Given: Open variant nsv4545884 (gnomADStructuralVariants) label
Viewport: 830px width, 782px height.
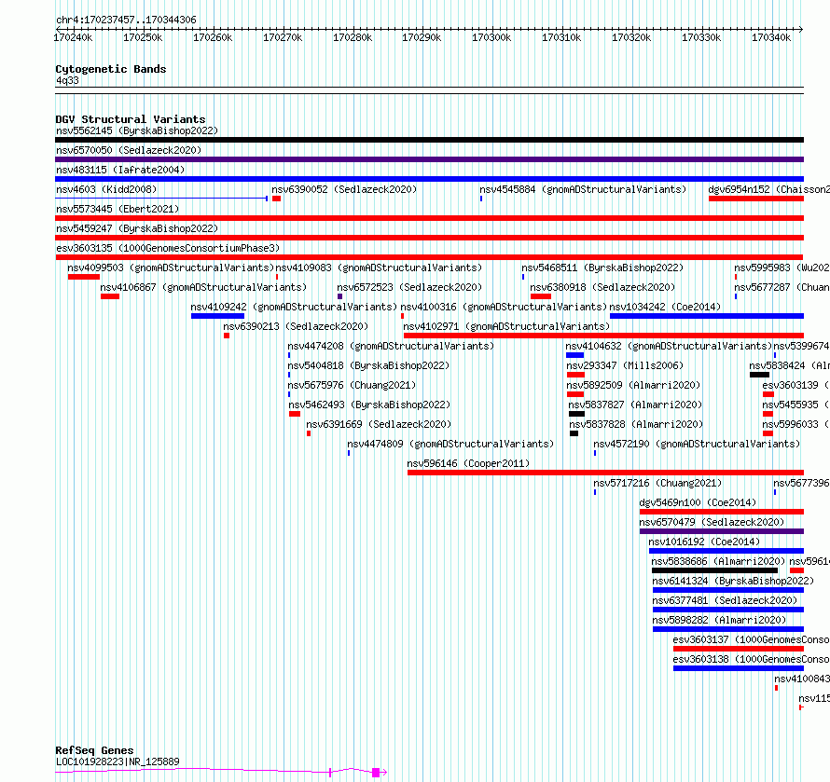Looking at the screenshot, I should pyautogui.click(x=583, y=189).
